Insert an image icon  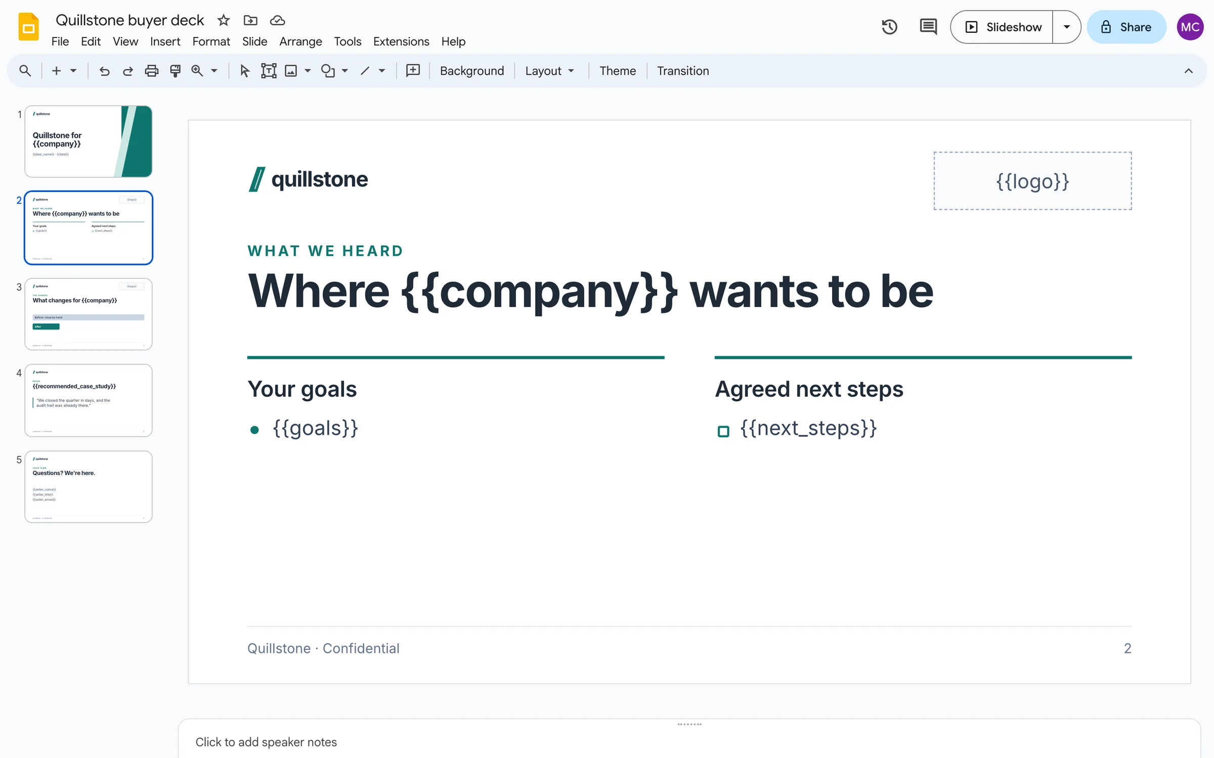291,71
